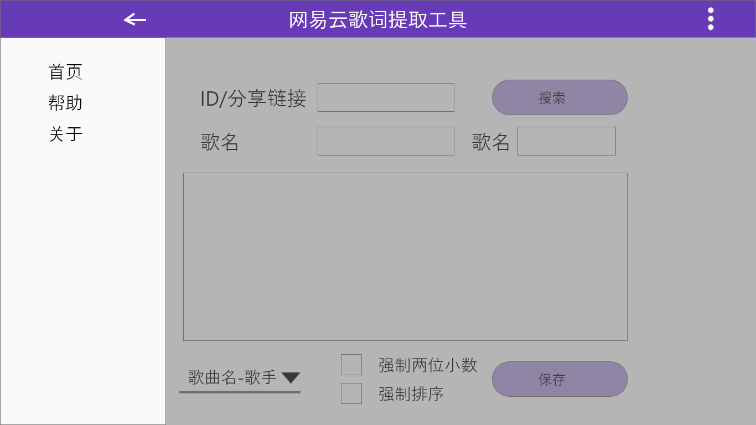The width and height of the screenshot is (756, 425).
Task: Open the three-dot more options menu
Action: click(x=711, y=19)
